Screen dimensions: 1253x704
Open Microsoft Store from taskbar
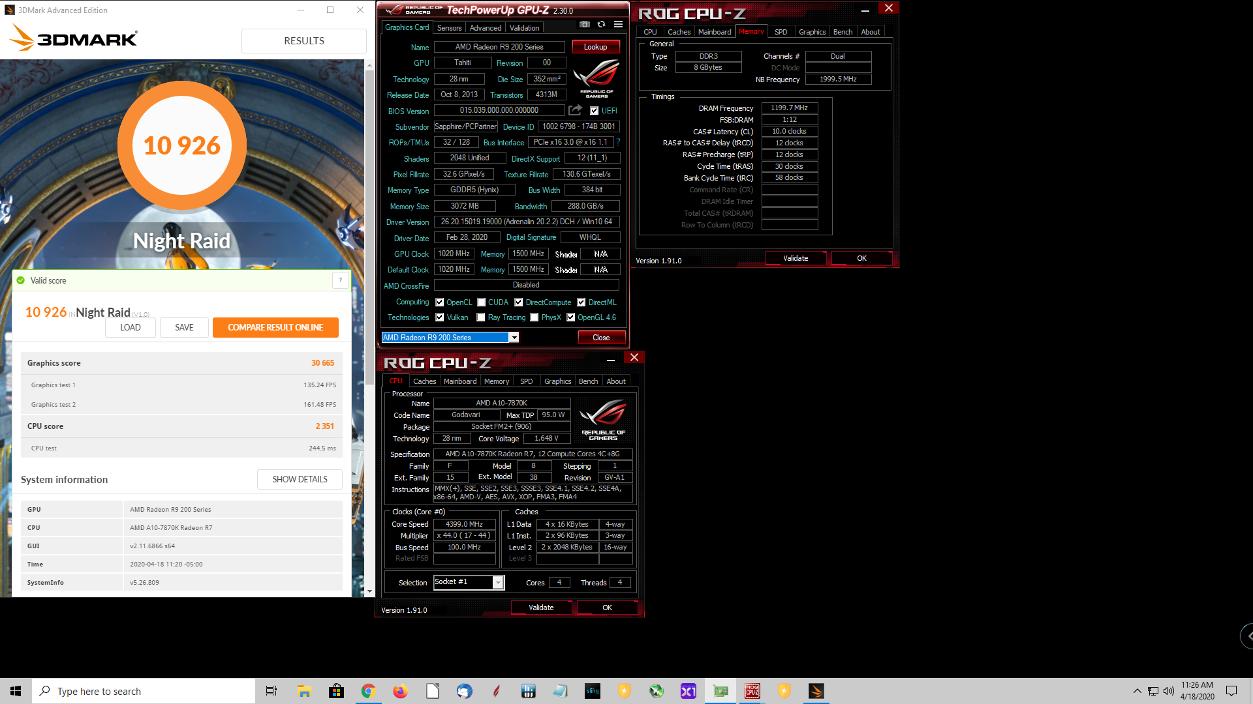(336, 691)
